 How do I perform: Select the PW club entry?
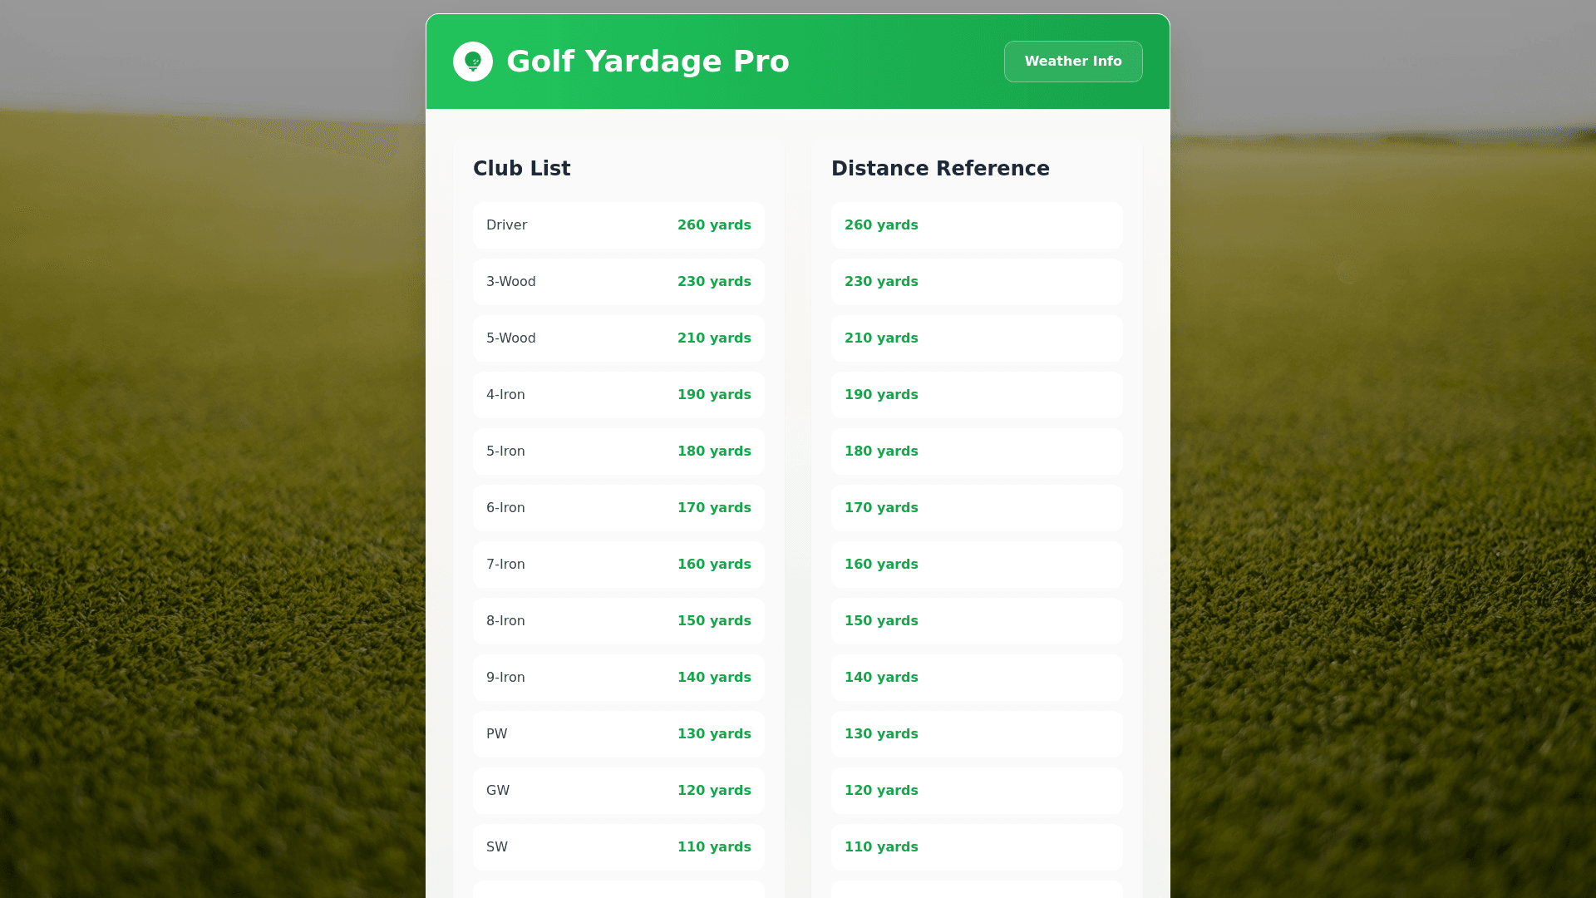618,734
